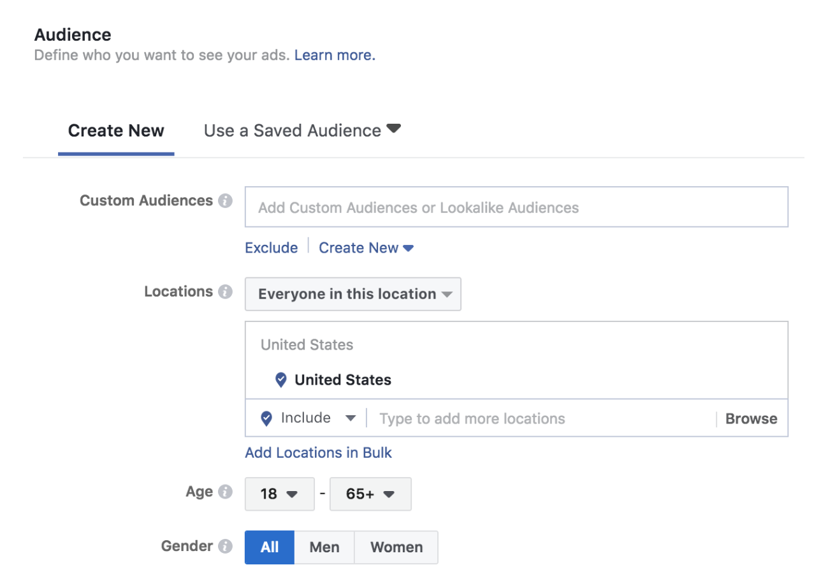Expand the Create New link dropdown

click(x=367, y=248)
